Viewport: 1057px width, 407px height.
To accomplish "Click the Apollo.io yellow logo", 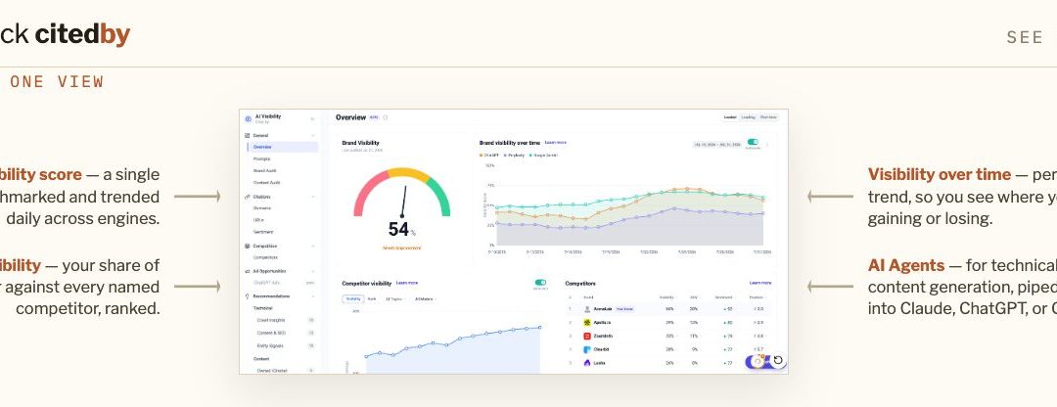I will tap(587, 323).
